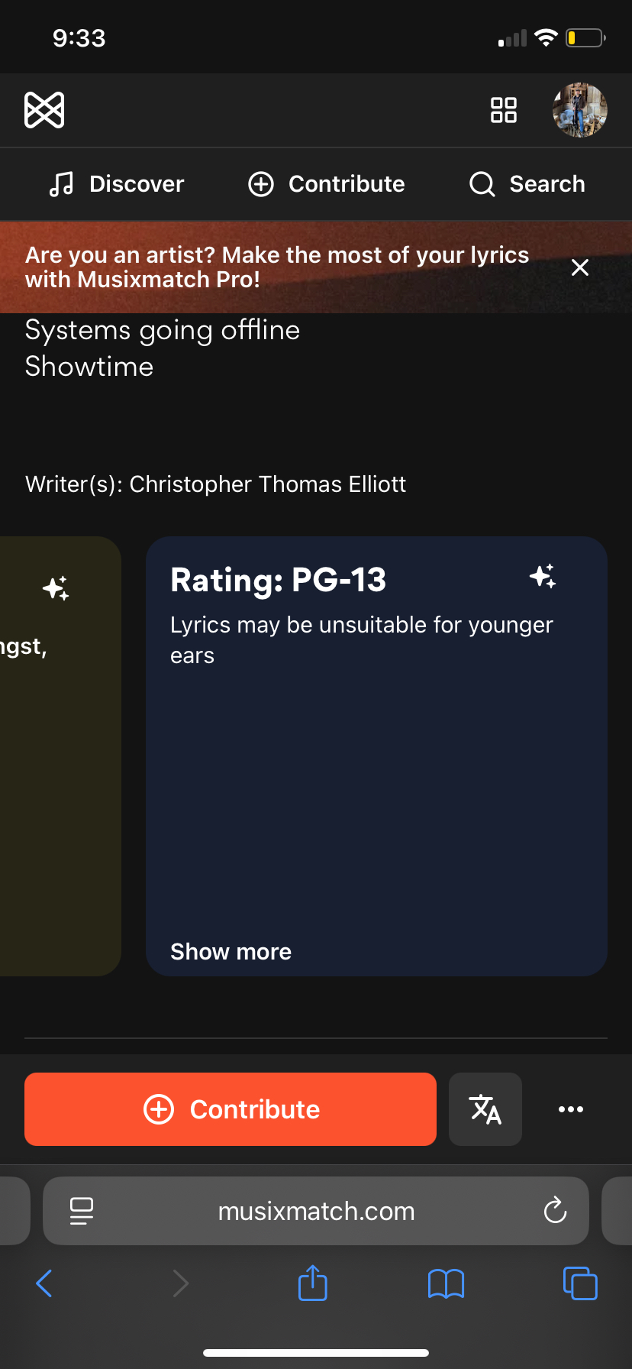The height and width of the screenshot is (1369, 632).
Task: Expand Show more on the rating card
Action: coord(231,952)
